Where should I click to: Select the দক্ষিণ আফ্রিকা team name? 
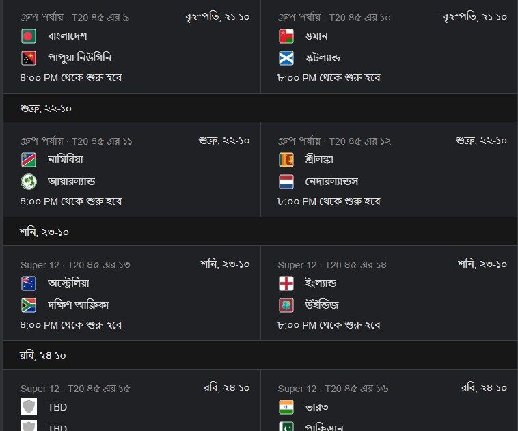[79, 305]
